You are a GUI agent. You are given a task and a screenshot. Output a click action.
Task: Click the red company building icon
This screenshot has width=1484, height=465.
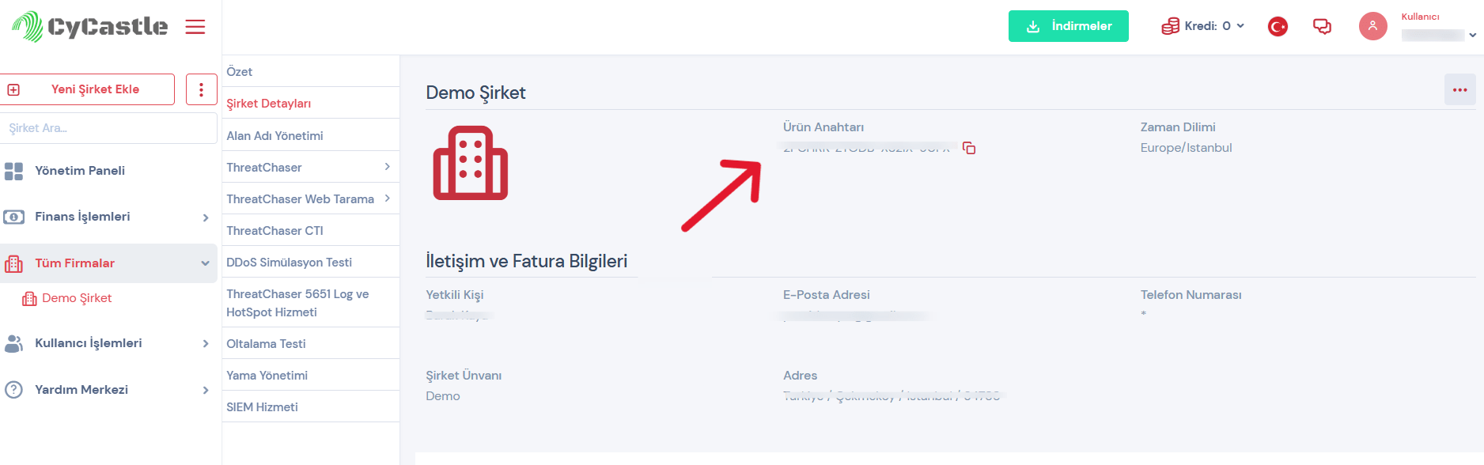(x=471, y=163)
